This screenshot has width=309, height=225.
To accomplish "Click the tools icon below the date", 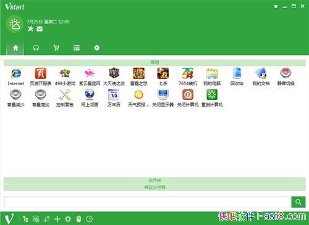I will click(30, 29).
